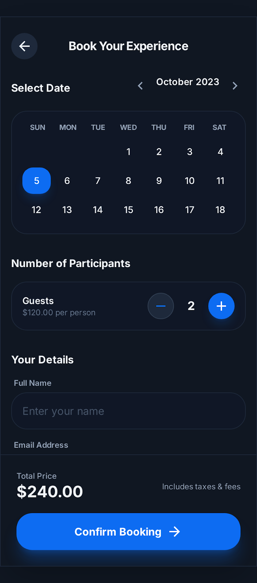This screenshot has width=257, height=583.
Task: Pick October 1 as the date
Action: 128,152
